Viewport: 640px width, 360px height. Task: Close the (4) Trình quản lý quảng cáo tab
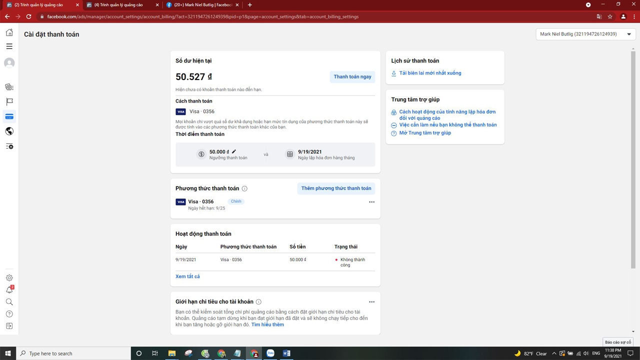pyautogui.click(x=157, y=5)
